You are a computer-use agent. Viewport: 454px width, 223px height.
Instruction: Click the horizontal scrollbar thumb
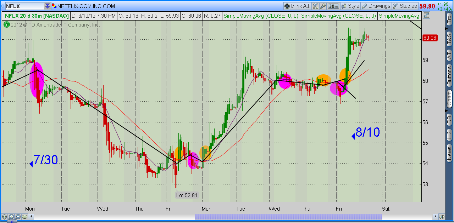[x=288, y=217]
